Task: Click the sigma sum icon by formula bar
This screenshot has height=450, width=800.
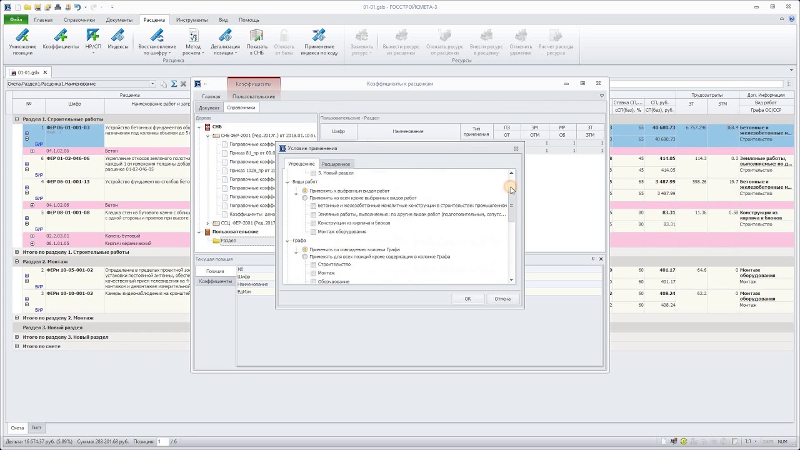Action: tap(174, 84)
